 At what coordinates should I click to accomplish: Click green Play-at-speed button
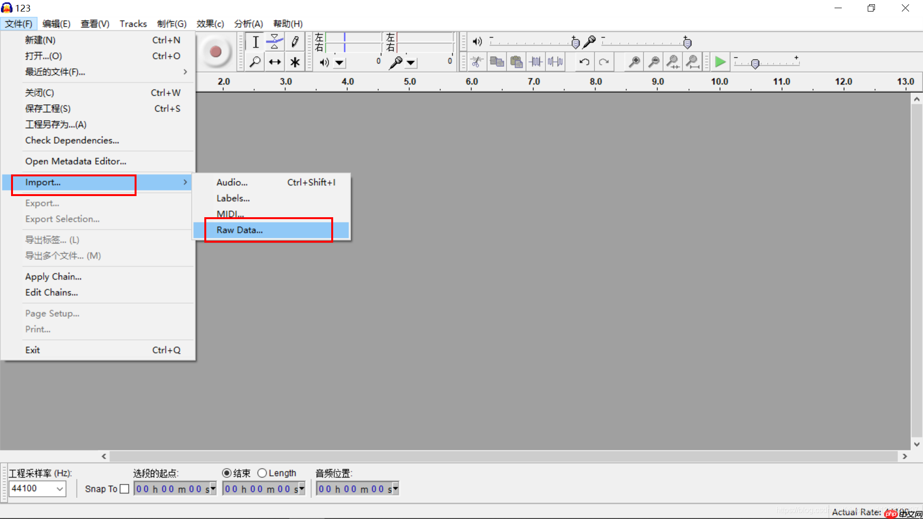coord(720,62)
